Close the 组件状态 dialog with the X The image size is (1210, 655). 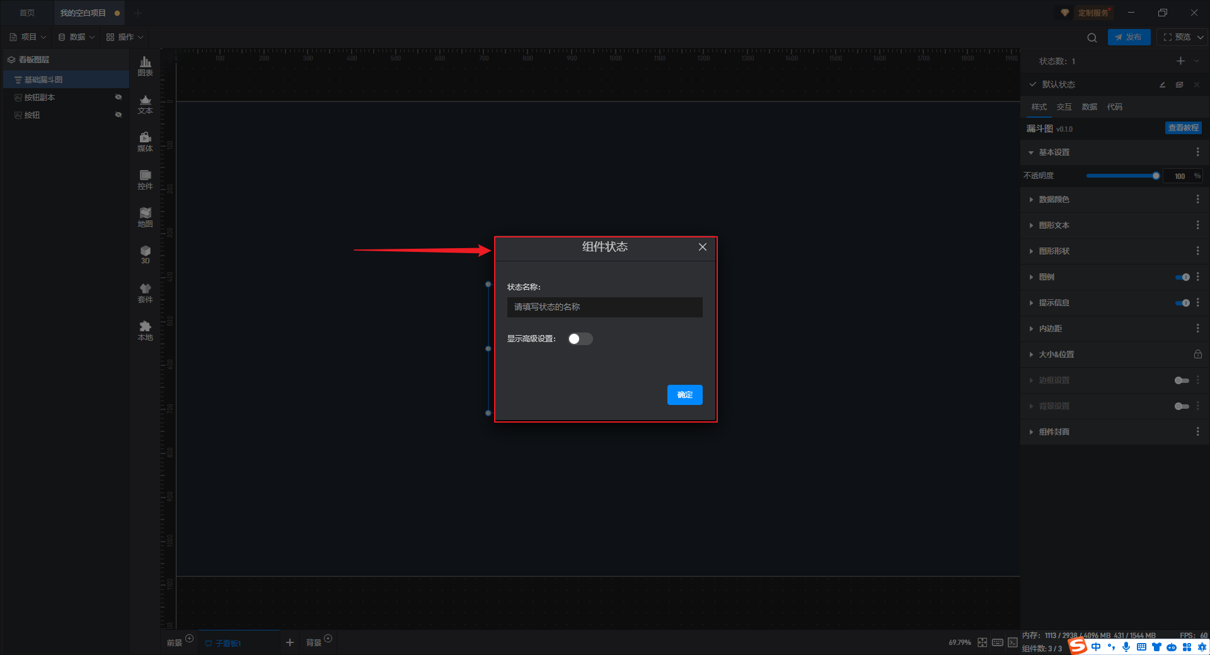click(703, 247)
